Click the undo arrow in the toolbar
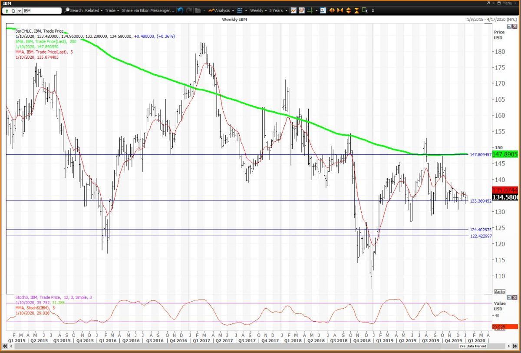Screen dimensions: 521x353 coord(181,10)
